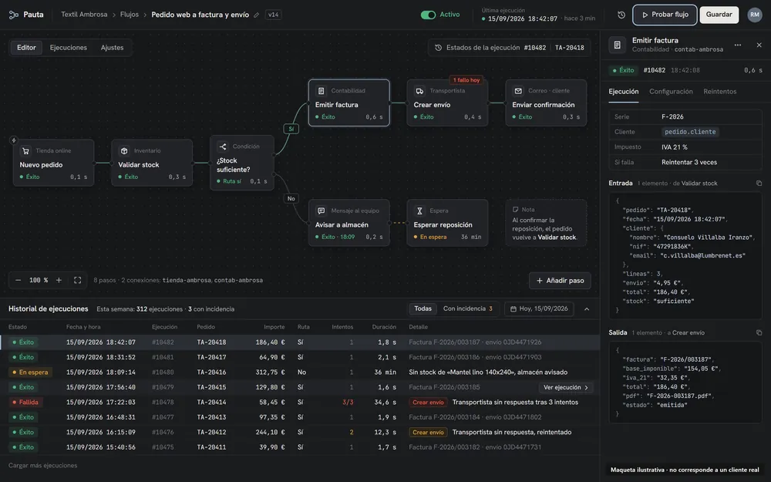This screenshot has height=482, width=771.
Task: Toggle the Activo flow switch
Action: click(x=428, y=15)
